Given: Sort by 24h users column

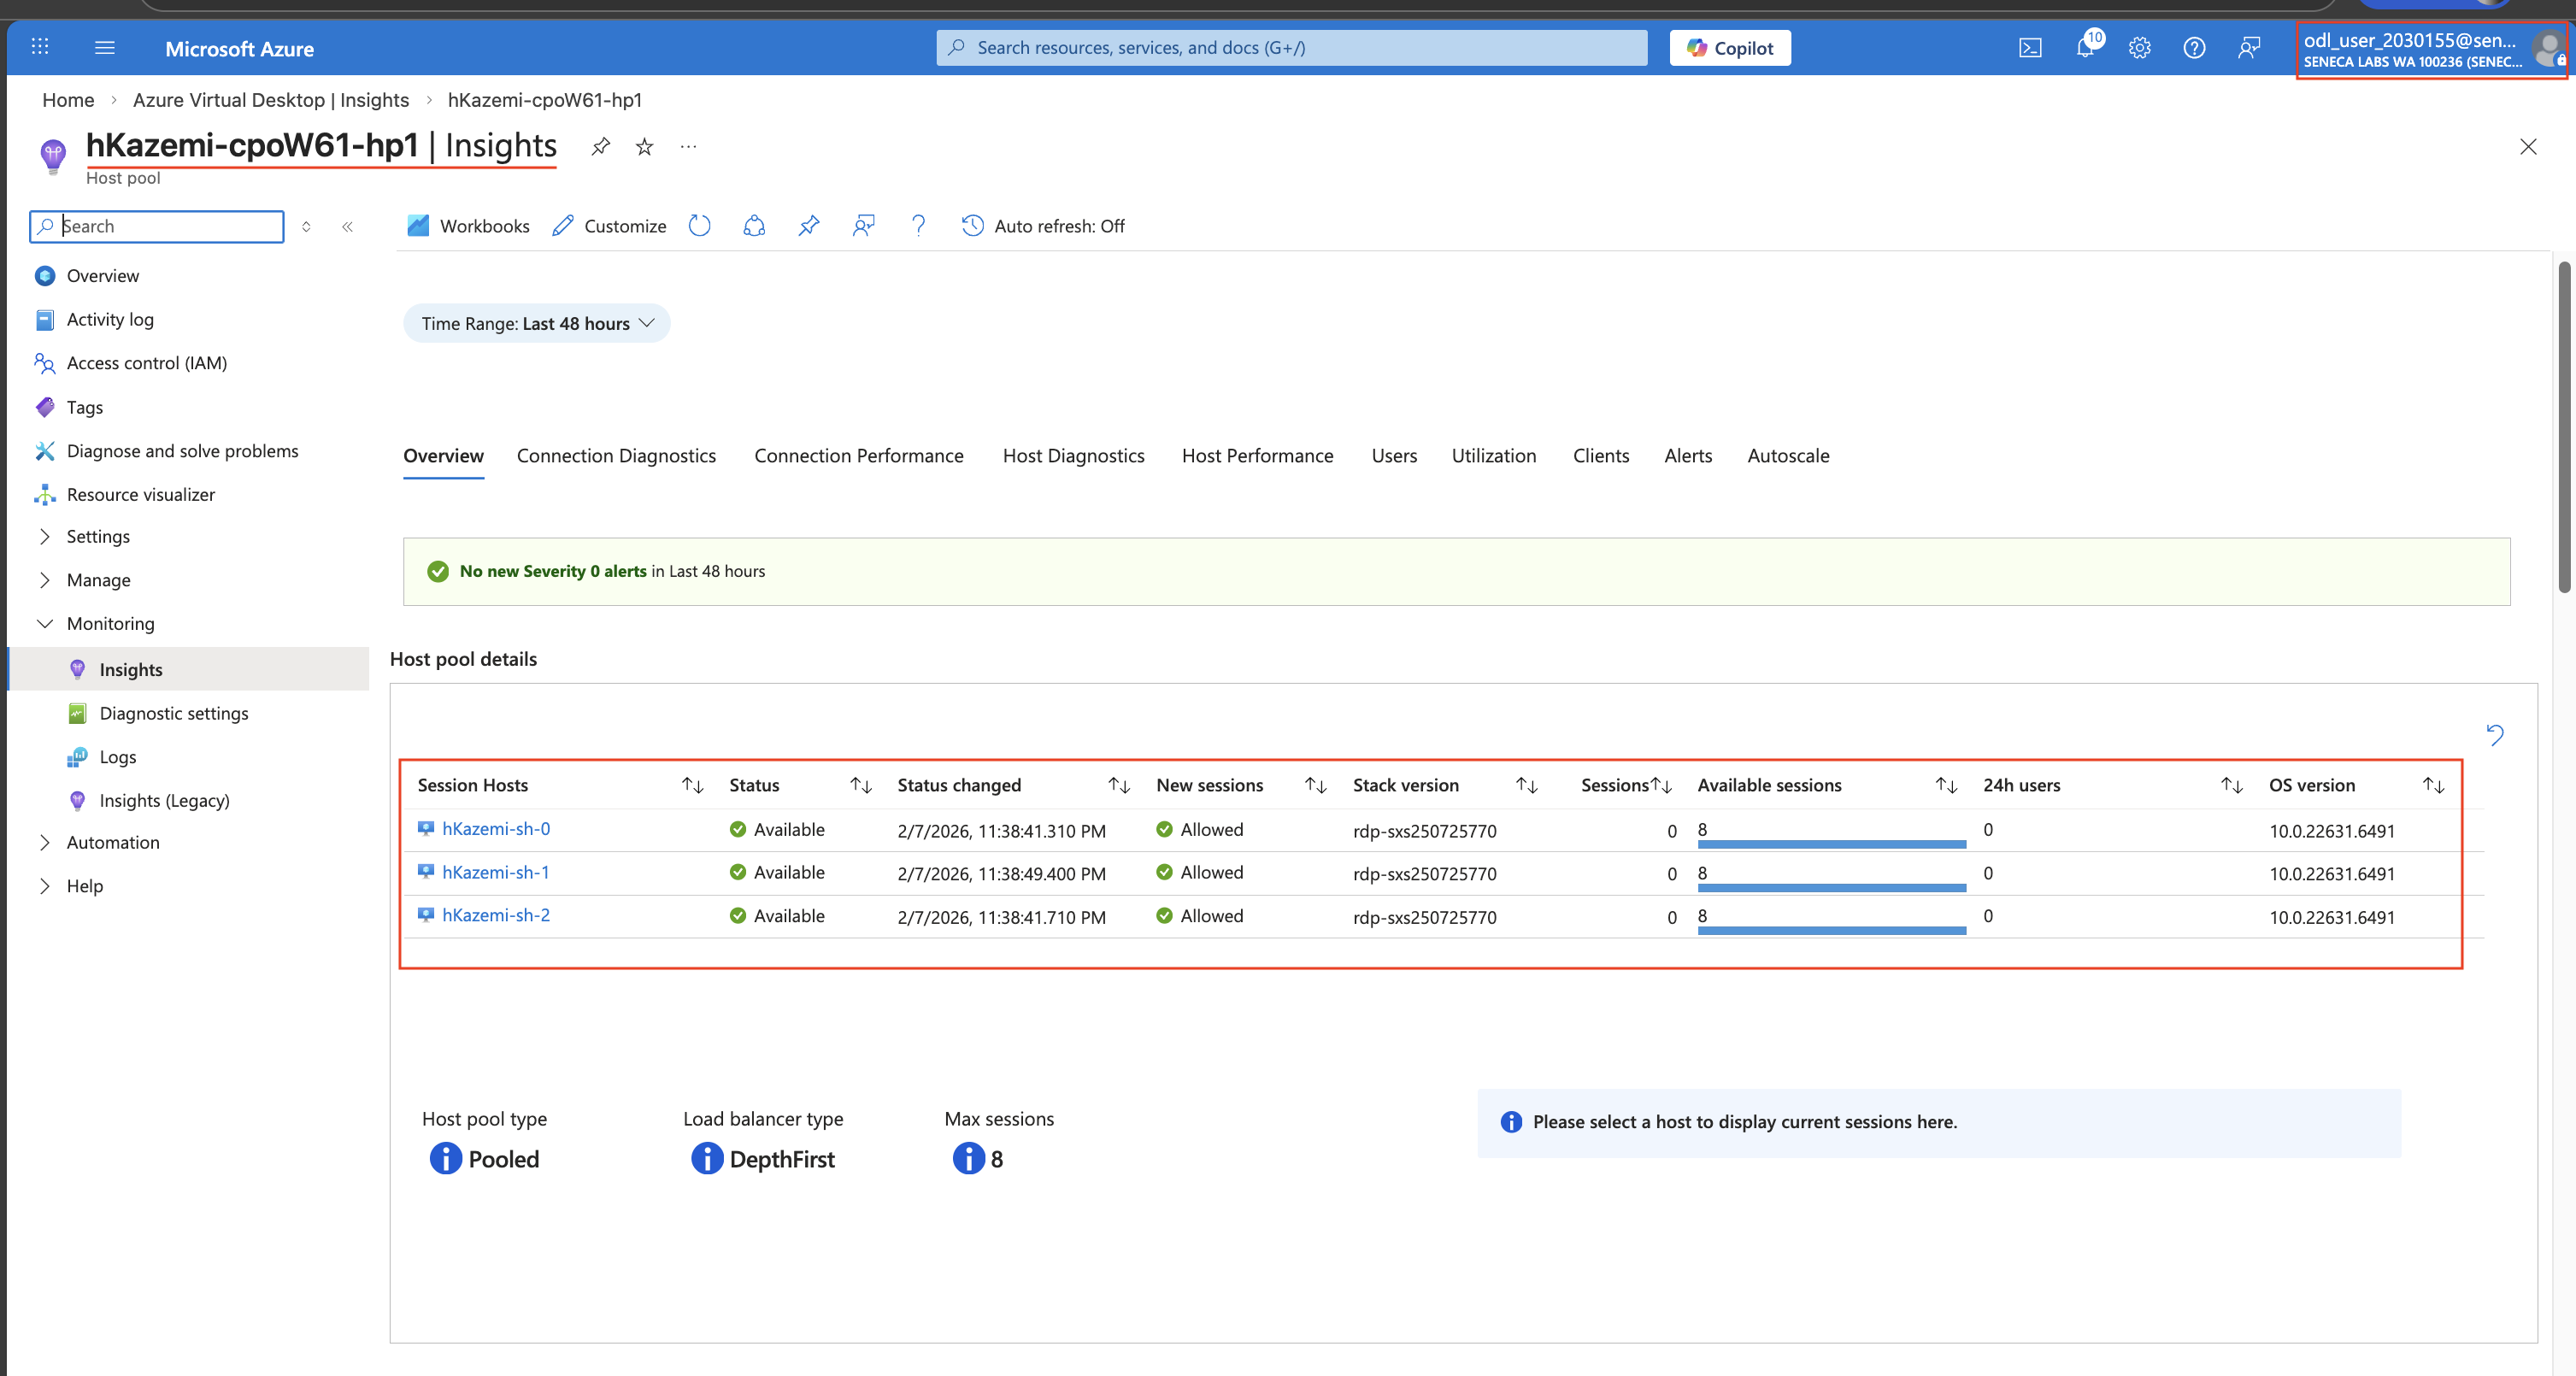Looking at the screenshot, I should [x=2232, y=785].
